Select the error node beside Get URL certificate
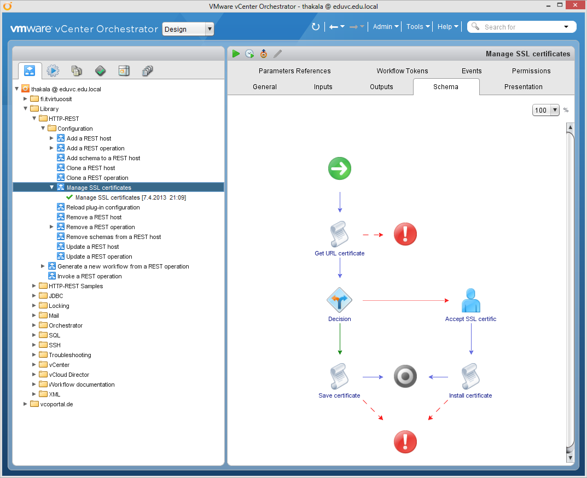 coord(405,234)
